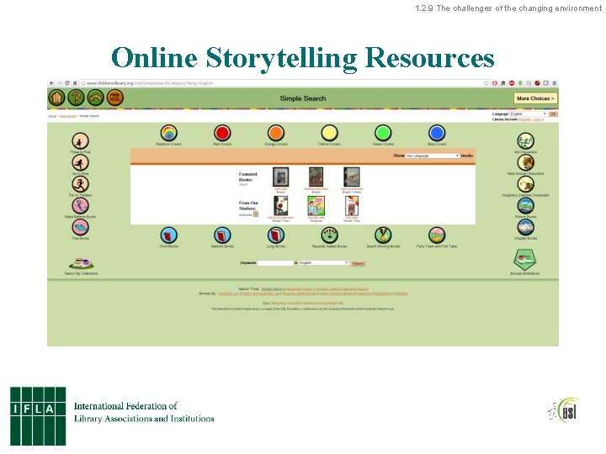The image size is (606, 454).
Task: Click the Library Account Sign In link
Action: pos(539,119)
